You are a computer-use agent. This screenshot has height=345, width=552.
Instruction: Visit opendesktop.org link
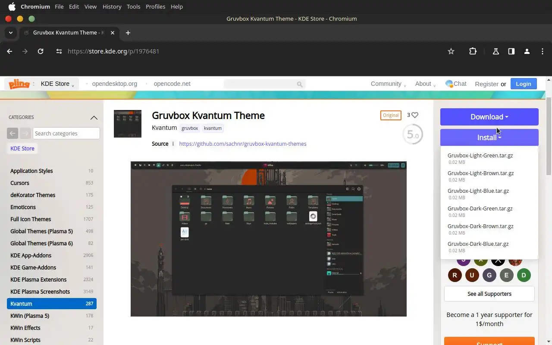(114, 84)
